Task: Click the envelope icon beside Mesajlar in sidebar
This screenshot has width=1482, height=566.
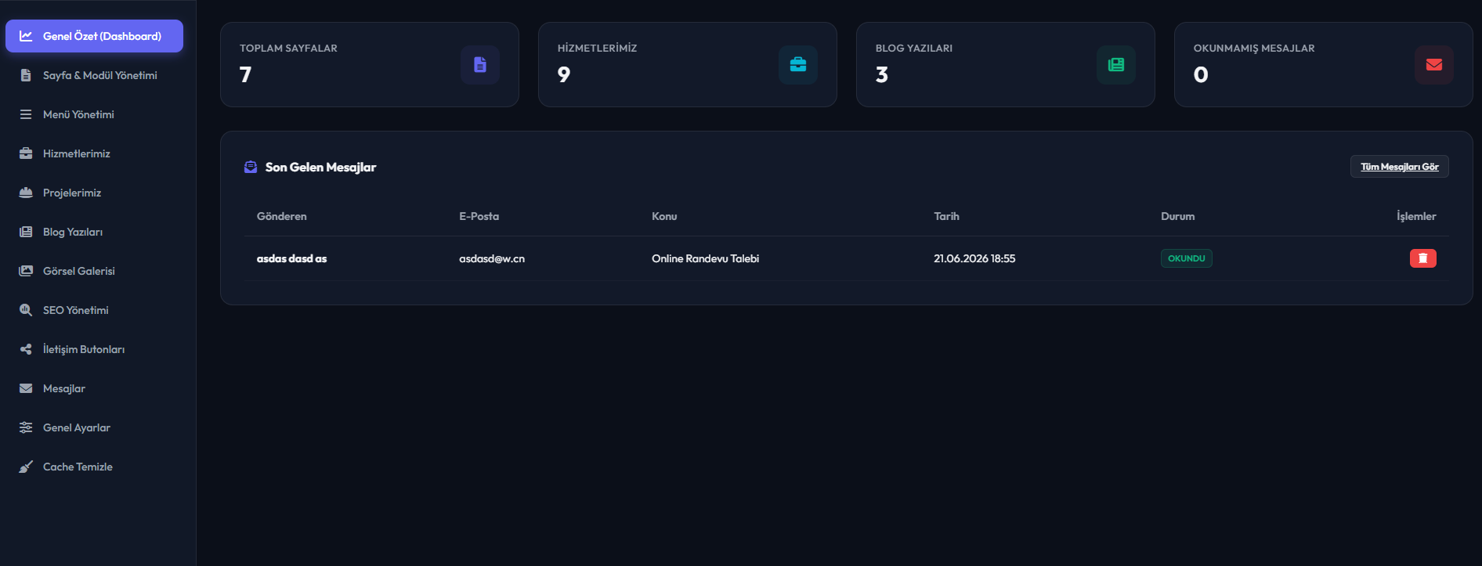Action: coord(26,388)
